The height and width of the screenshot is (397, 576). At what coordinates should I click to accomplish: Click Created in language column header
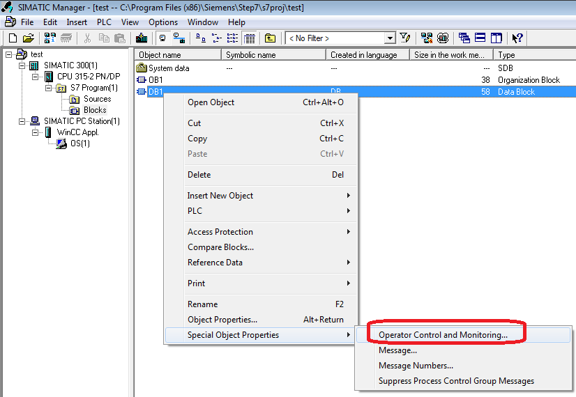pos(367,55)
